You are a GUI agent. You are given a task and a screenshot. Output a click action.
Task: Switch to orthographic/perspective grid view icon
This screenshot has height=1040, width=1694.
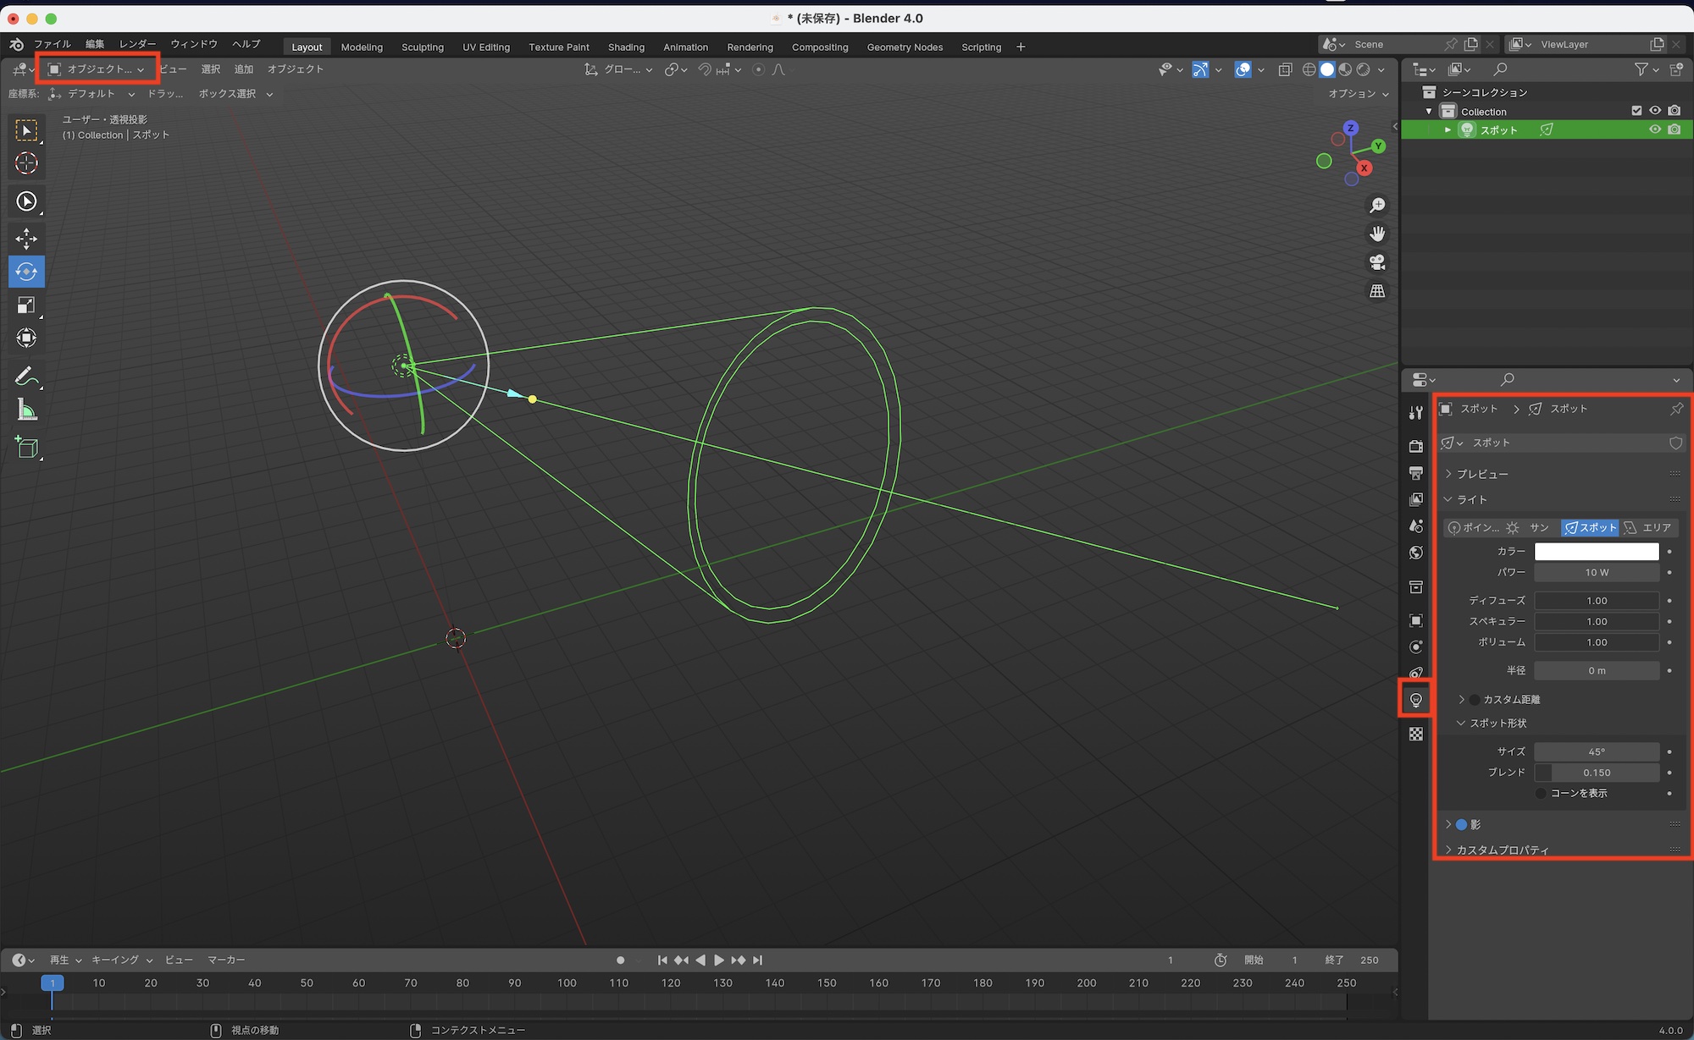pos(1377,291)
